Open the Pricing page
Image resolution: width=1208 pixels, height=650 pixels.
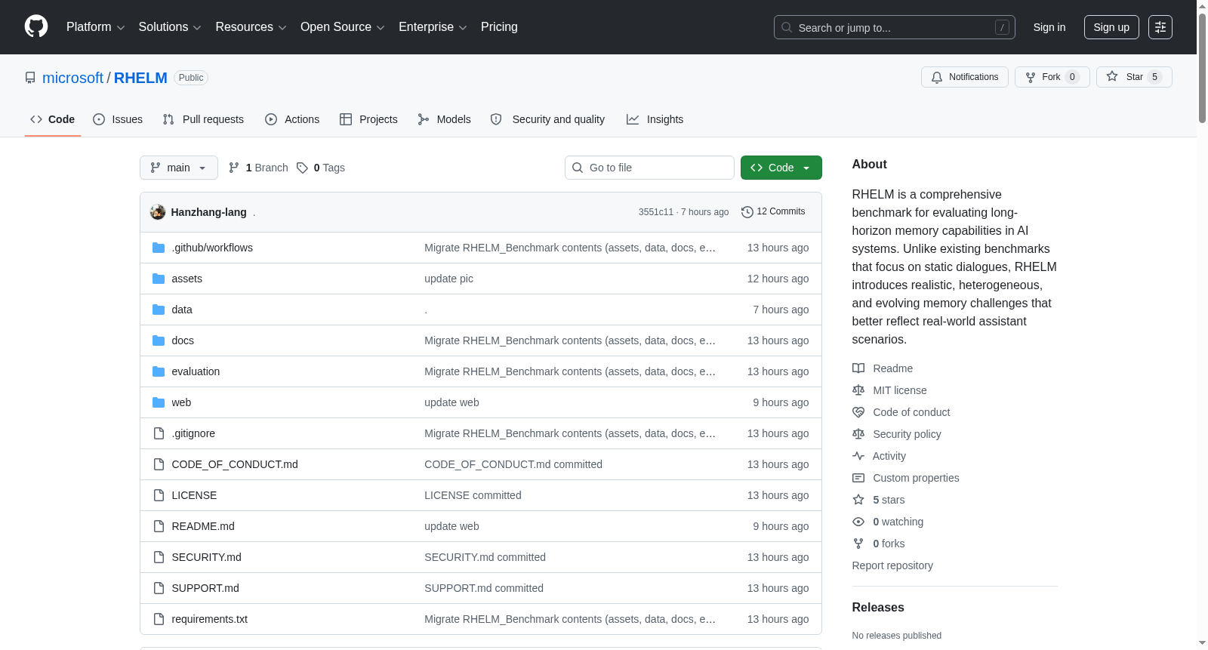499,27
